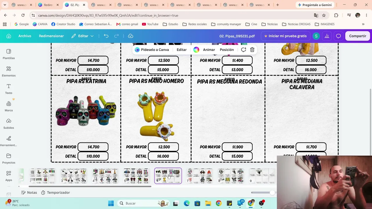Redo the last undone action
The width and height of the screenshot is (372, 209).
117,36
